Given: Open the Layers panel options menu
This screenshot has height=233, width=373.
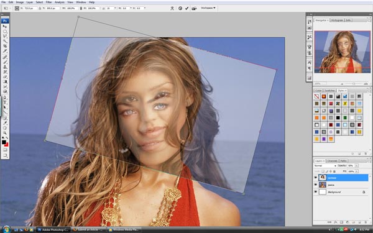Looking at the screenshot, I should click(x=370, y=162).
